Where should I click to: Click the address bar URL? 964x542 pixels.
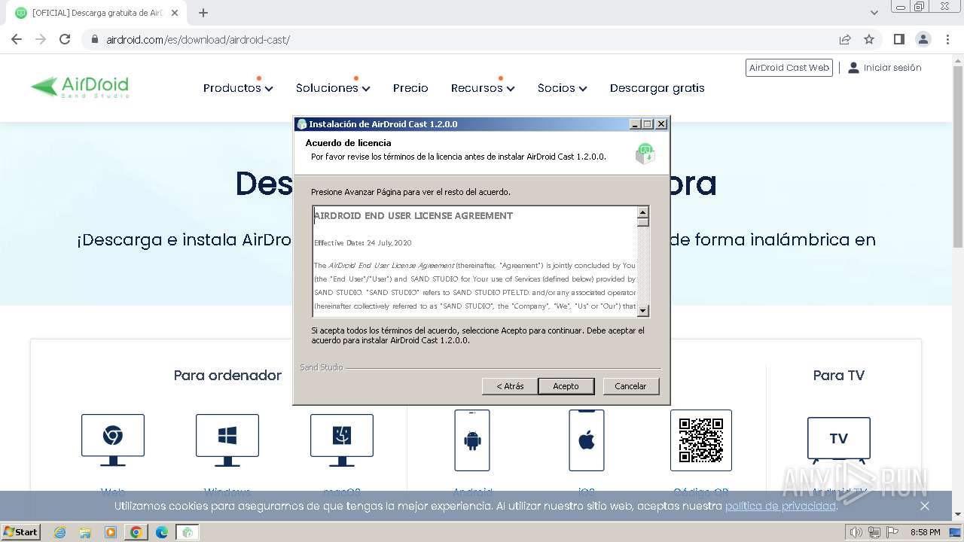pos(198,40)
